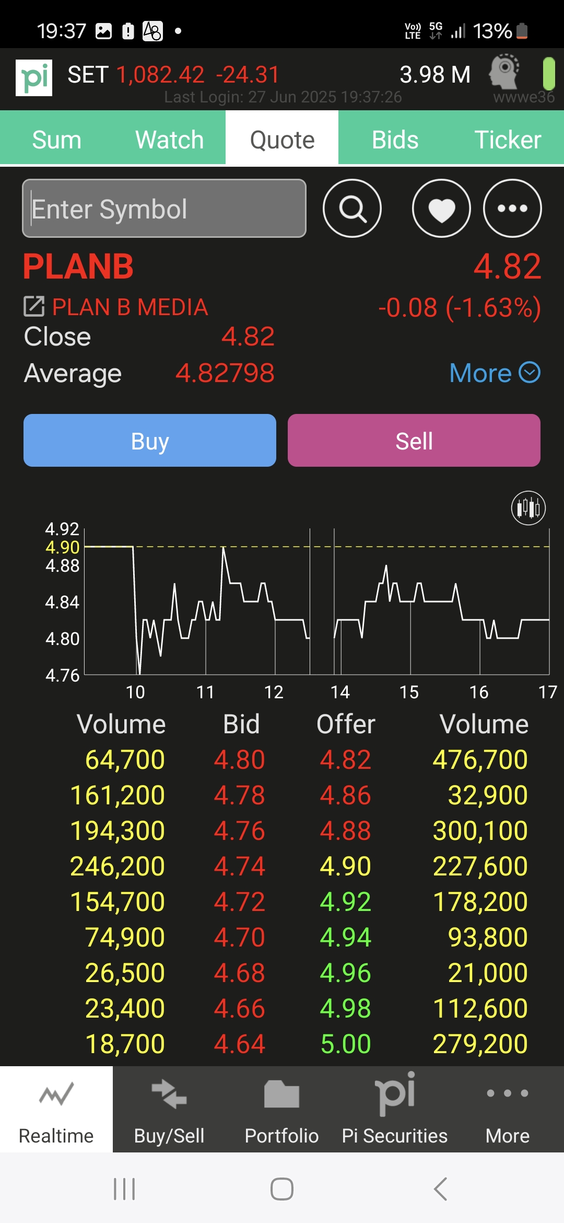Select bid price 4.72

(240, 902)
